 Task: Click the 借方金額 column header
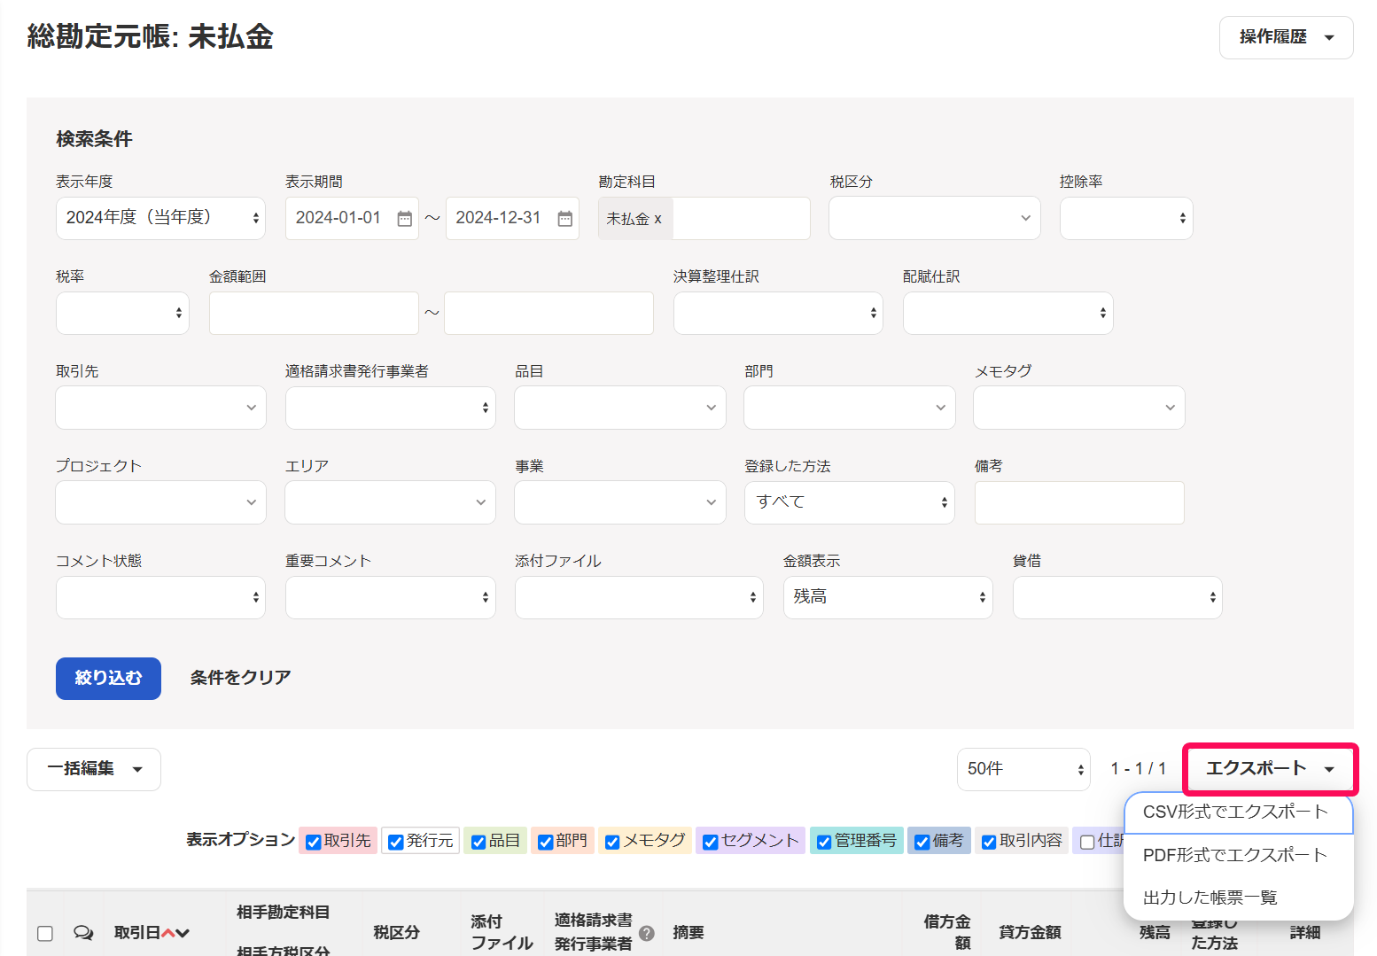(x=947, y=932)
